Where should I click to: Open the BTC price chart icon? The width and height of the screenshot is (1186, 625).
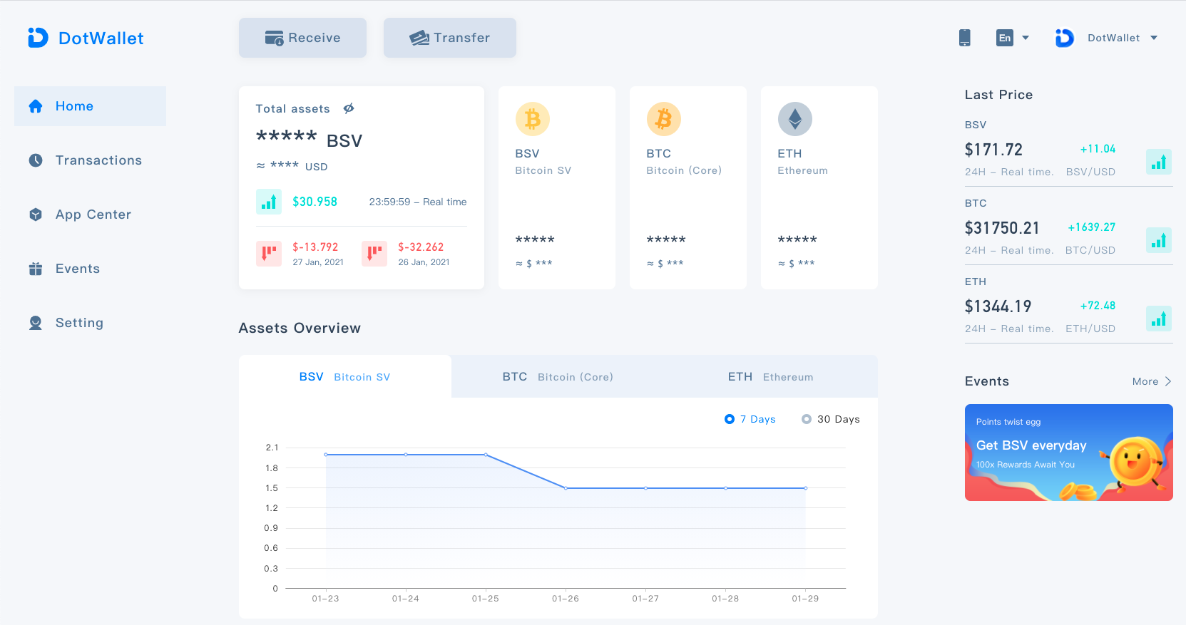pos(1158,240)
